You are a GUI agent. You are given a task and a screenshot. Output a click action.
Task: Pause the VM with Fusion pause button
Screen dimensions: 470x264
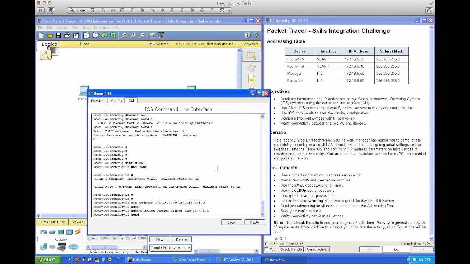(41, 11)
